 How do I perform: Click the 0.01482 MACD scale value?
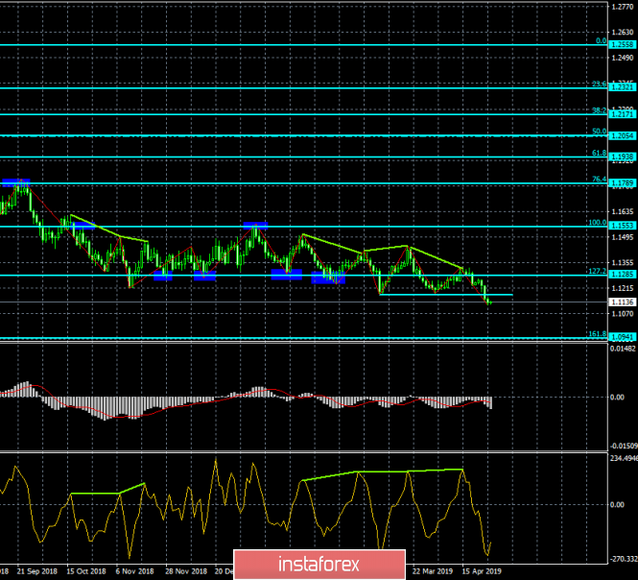pyautogui.click(x=622, y=348)
